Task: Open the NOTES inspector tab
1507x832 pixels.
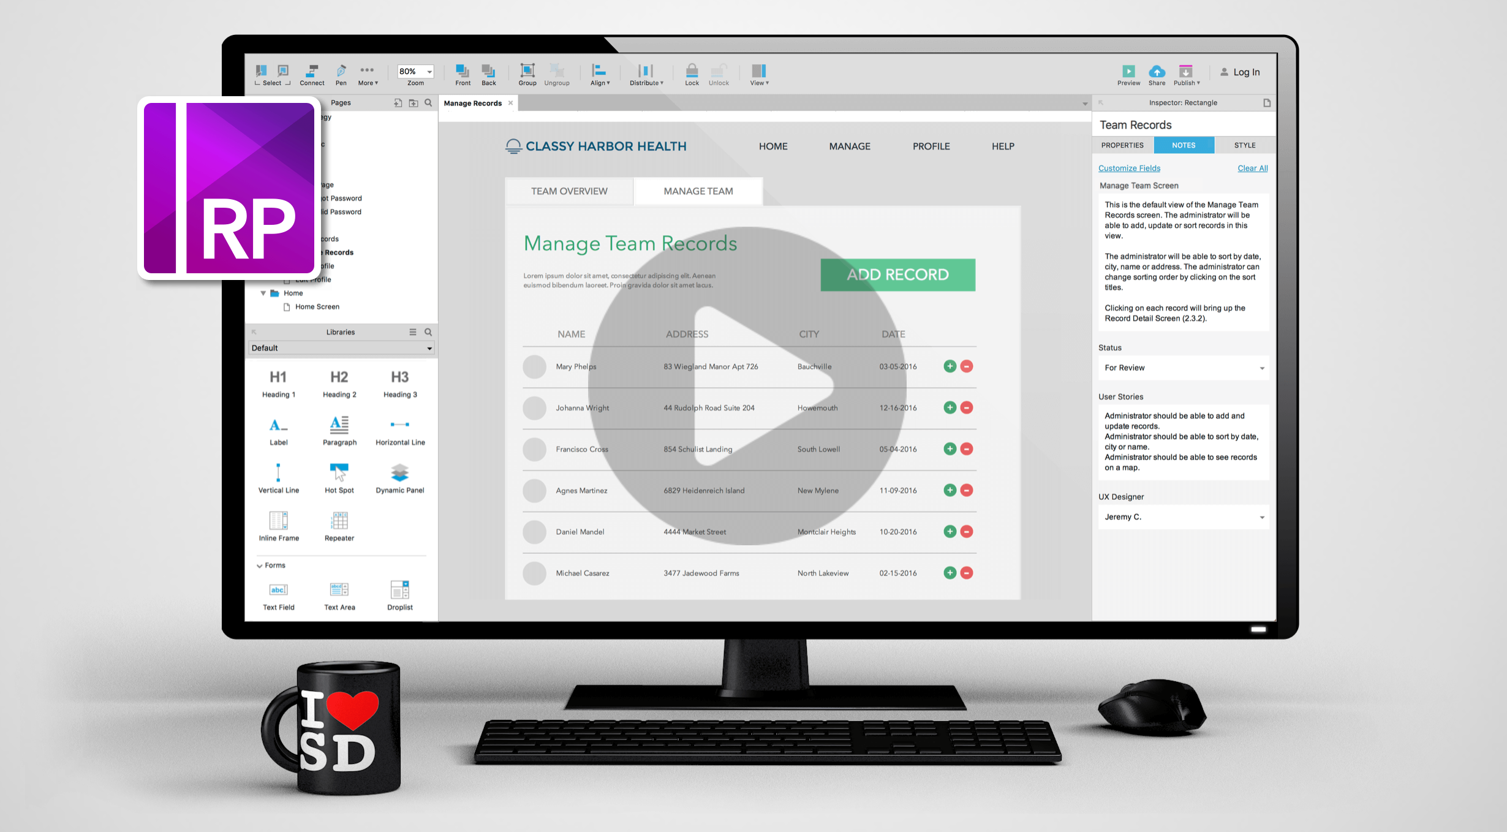Action: [x=1184, y=145]
